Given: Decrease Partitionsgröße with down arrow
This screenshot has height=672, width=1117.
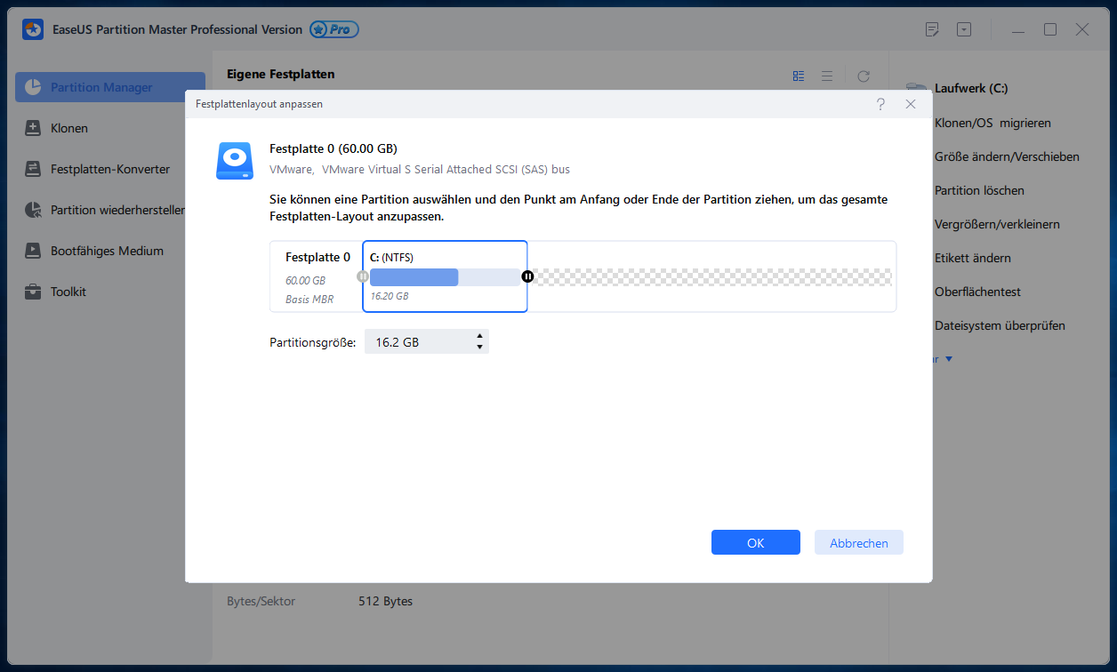Looking at the screenshot, I should pyautogui.click(x=480, y=348).
